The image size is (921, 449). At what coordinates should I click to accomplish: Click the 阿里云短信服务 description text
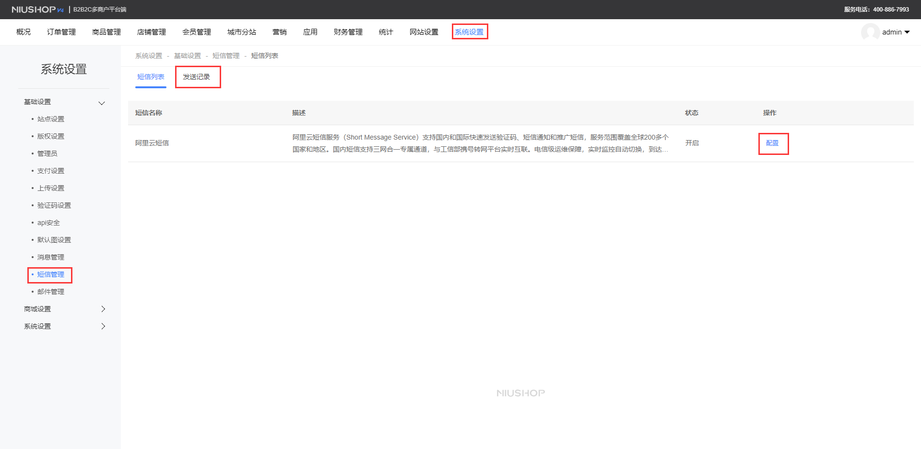click(480, 143)
